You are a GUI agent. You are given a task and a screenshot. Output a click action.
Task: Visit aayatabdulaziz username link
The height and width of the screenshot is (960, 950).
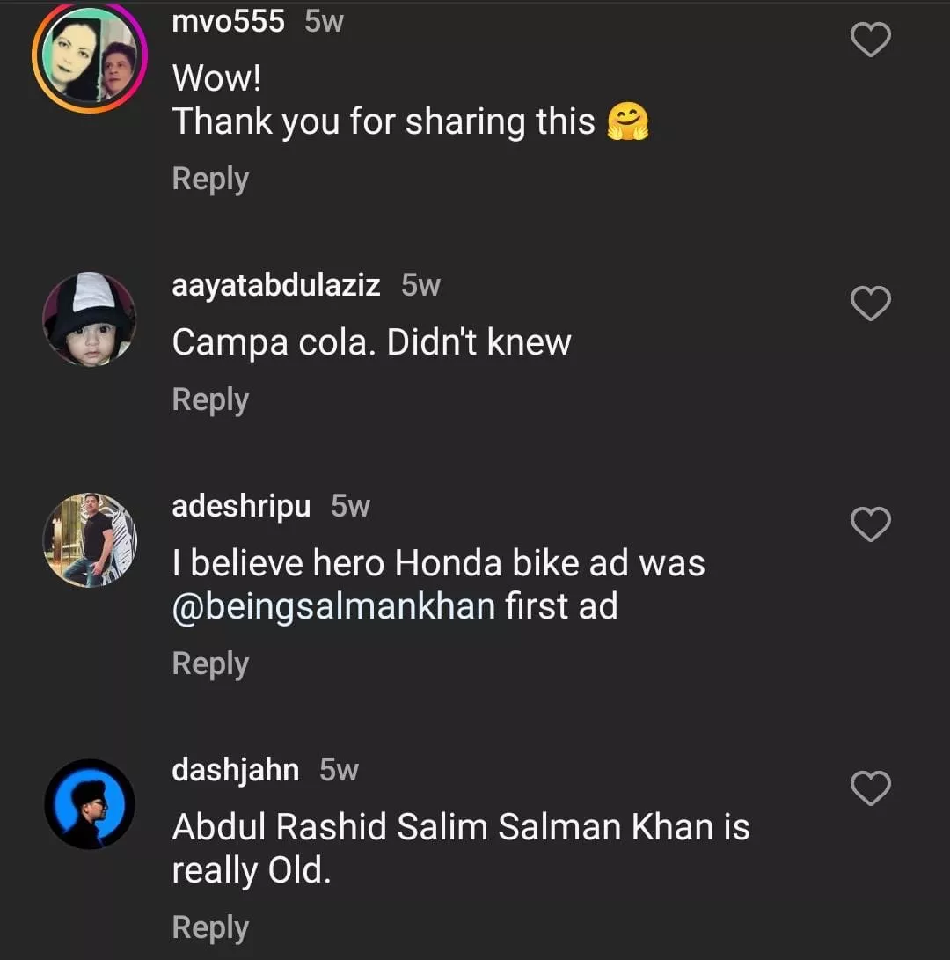coord(276,285)
